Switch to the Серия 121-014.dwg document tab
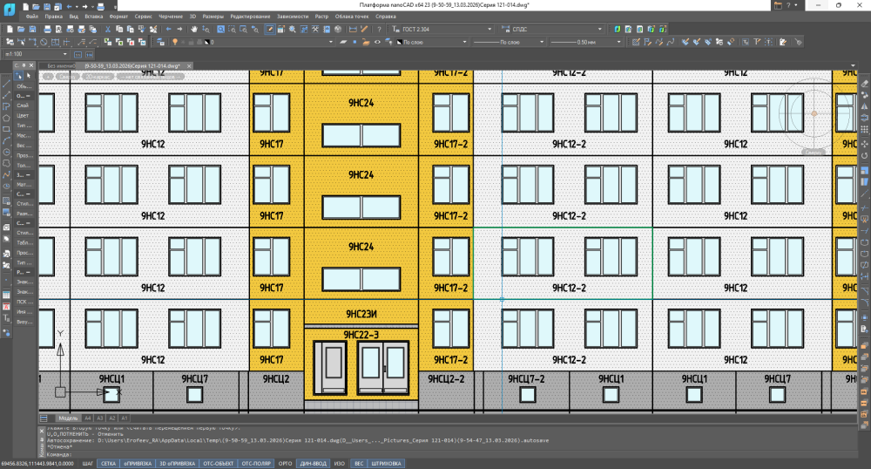The width and height of the screenshot is (871, 469). (132, 65)
